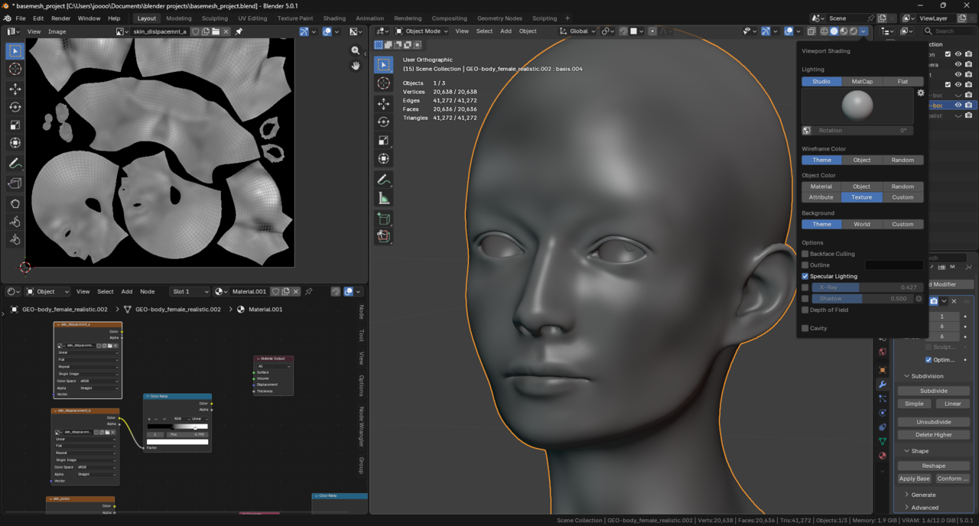Image resolution: width=979 pixels, height=526 pixels.
Task: Toggle X-ray button in viewport header
Action: click(811, 31)
